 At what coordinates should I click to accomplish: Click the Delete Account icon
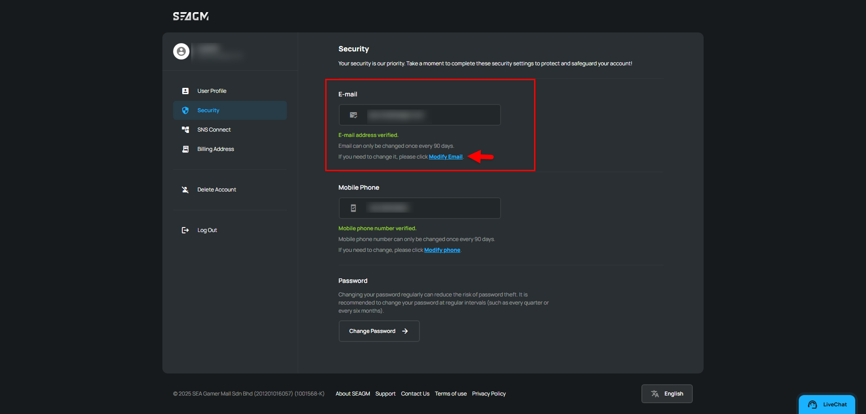tap(185, 190)
